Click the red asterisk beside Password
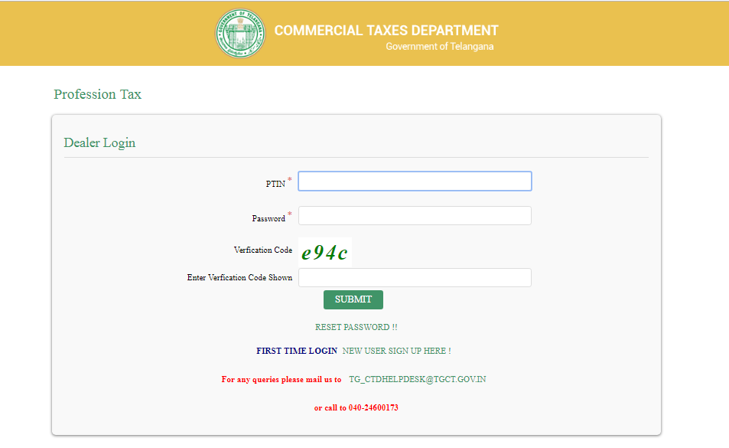This screenshot has height=448, width=729. tap(289, 214)
